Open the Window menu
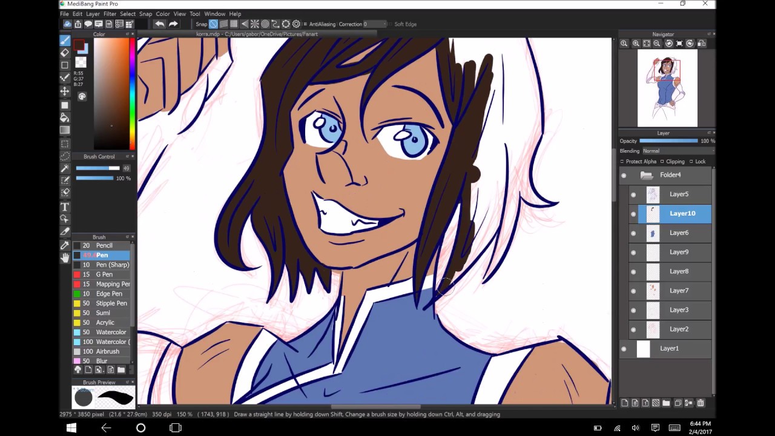 (x=214, y=14)
